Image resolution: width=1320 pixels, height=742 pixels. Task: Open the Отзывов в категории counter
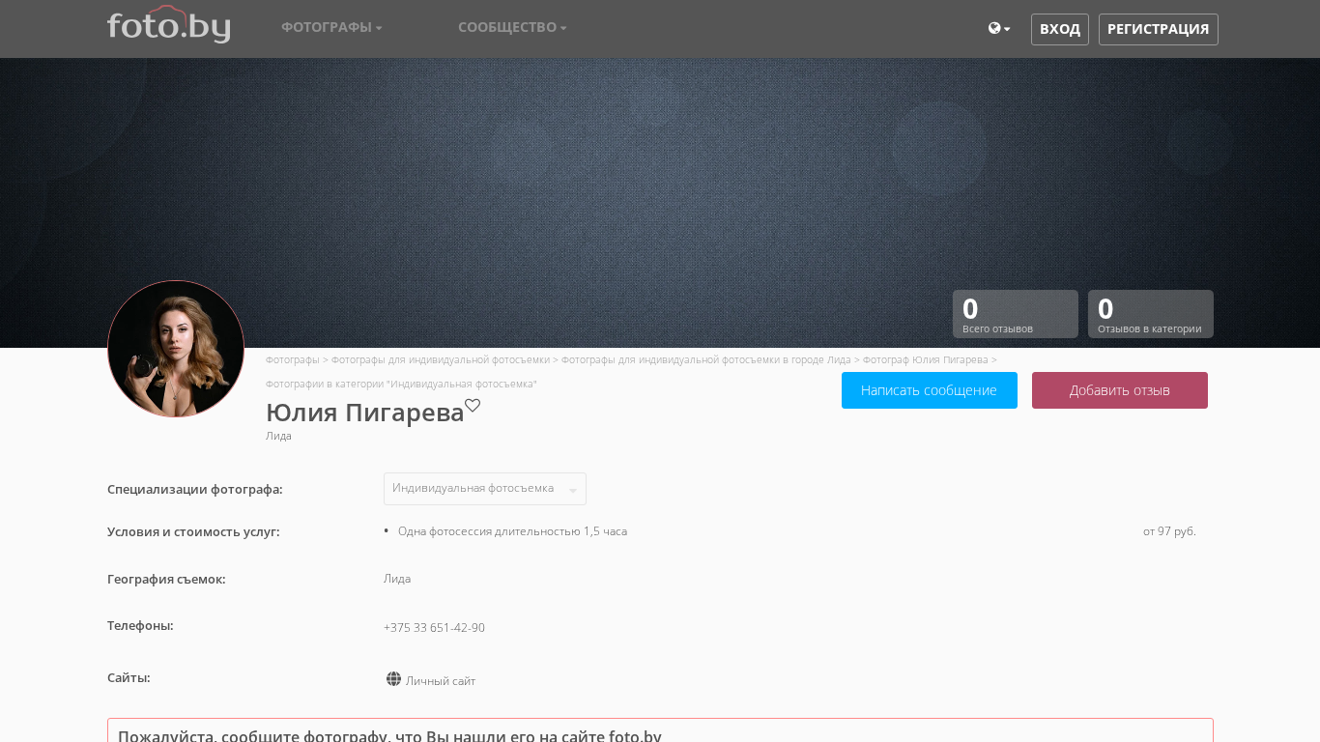point(1150,314)
